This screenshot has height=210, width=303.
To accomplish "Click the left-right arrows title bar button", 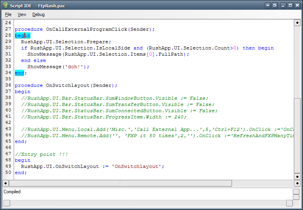I will (x=268, y=5).
